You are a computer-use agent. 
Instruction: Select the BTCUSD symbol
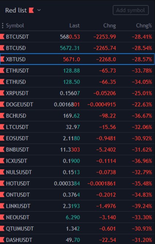tap(16, 48)
